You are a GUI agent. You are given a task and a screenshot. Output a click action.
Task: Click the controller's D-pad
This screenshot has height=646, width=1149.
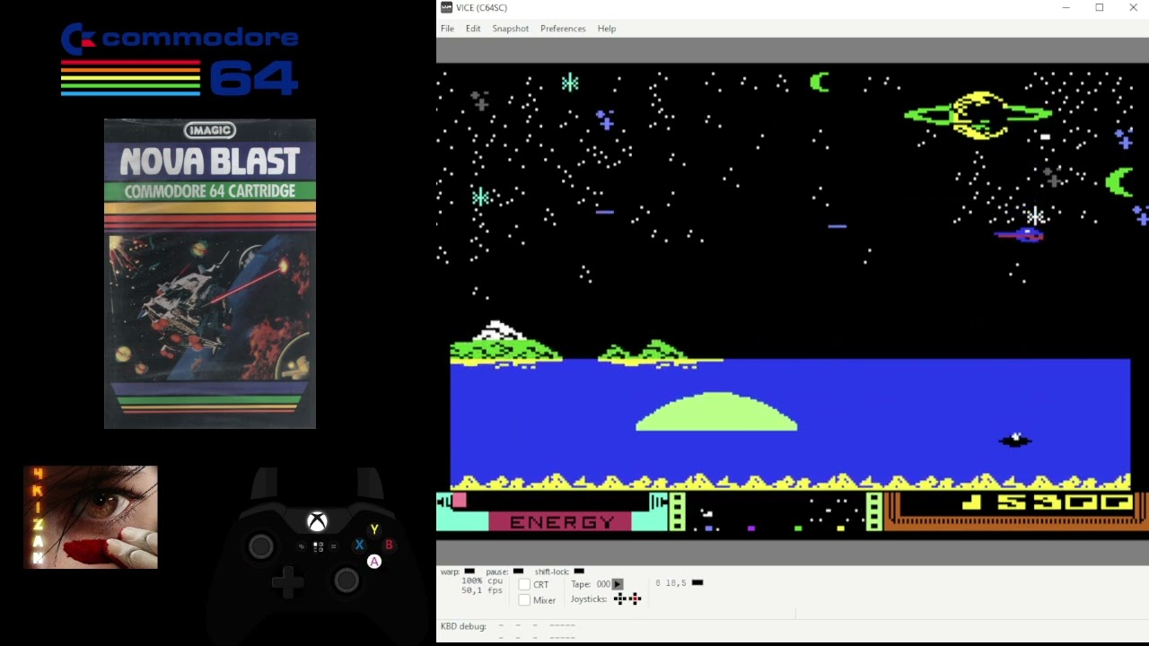coord(288,581)
